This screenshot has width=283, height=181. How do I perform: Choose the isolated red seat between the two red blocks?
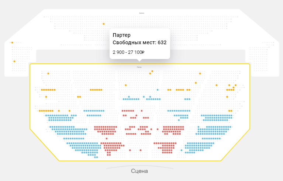point(158,129)
